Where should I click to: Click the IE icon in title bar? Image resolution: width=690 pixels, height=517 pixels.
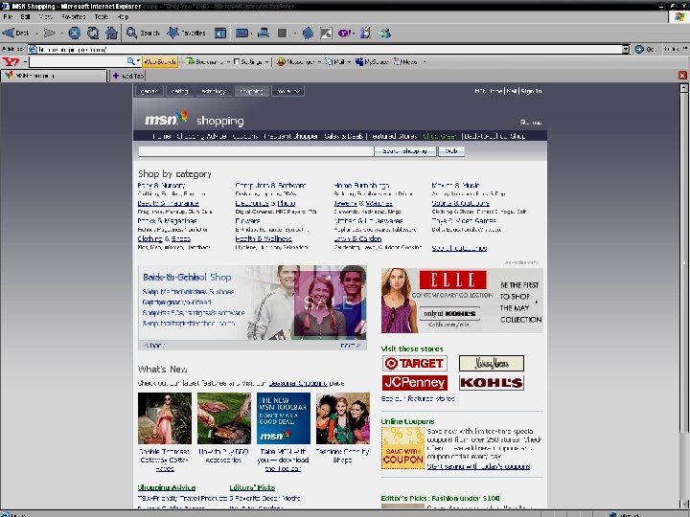(6, 6)
